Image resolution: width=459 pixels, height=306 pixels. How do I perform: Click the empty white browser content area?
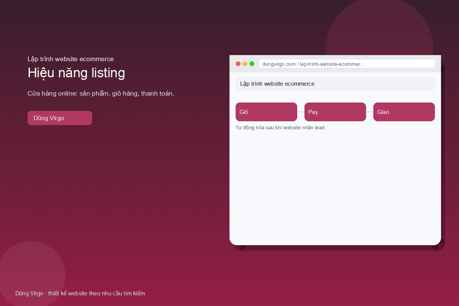tap(335, 187)
